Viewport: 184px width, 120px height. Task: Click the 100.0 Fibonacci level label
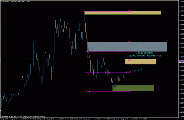129,11
